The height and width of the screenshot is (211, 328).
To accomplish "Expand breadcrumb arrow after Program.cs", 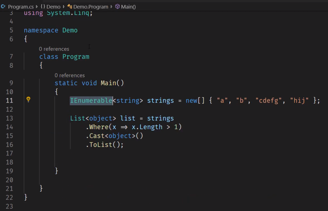I will tap(37, 6).
